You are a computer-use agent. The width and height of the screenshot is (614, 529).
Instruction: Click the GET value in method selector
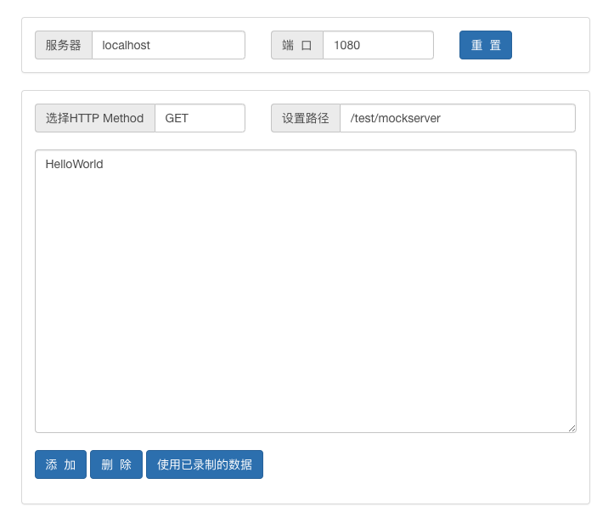click(x=177, y=118)
